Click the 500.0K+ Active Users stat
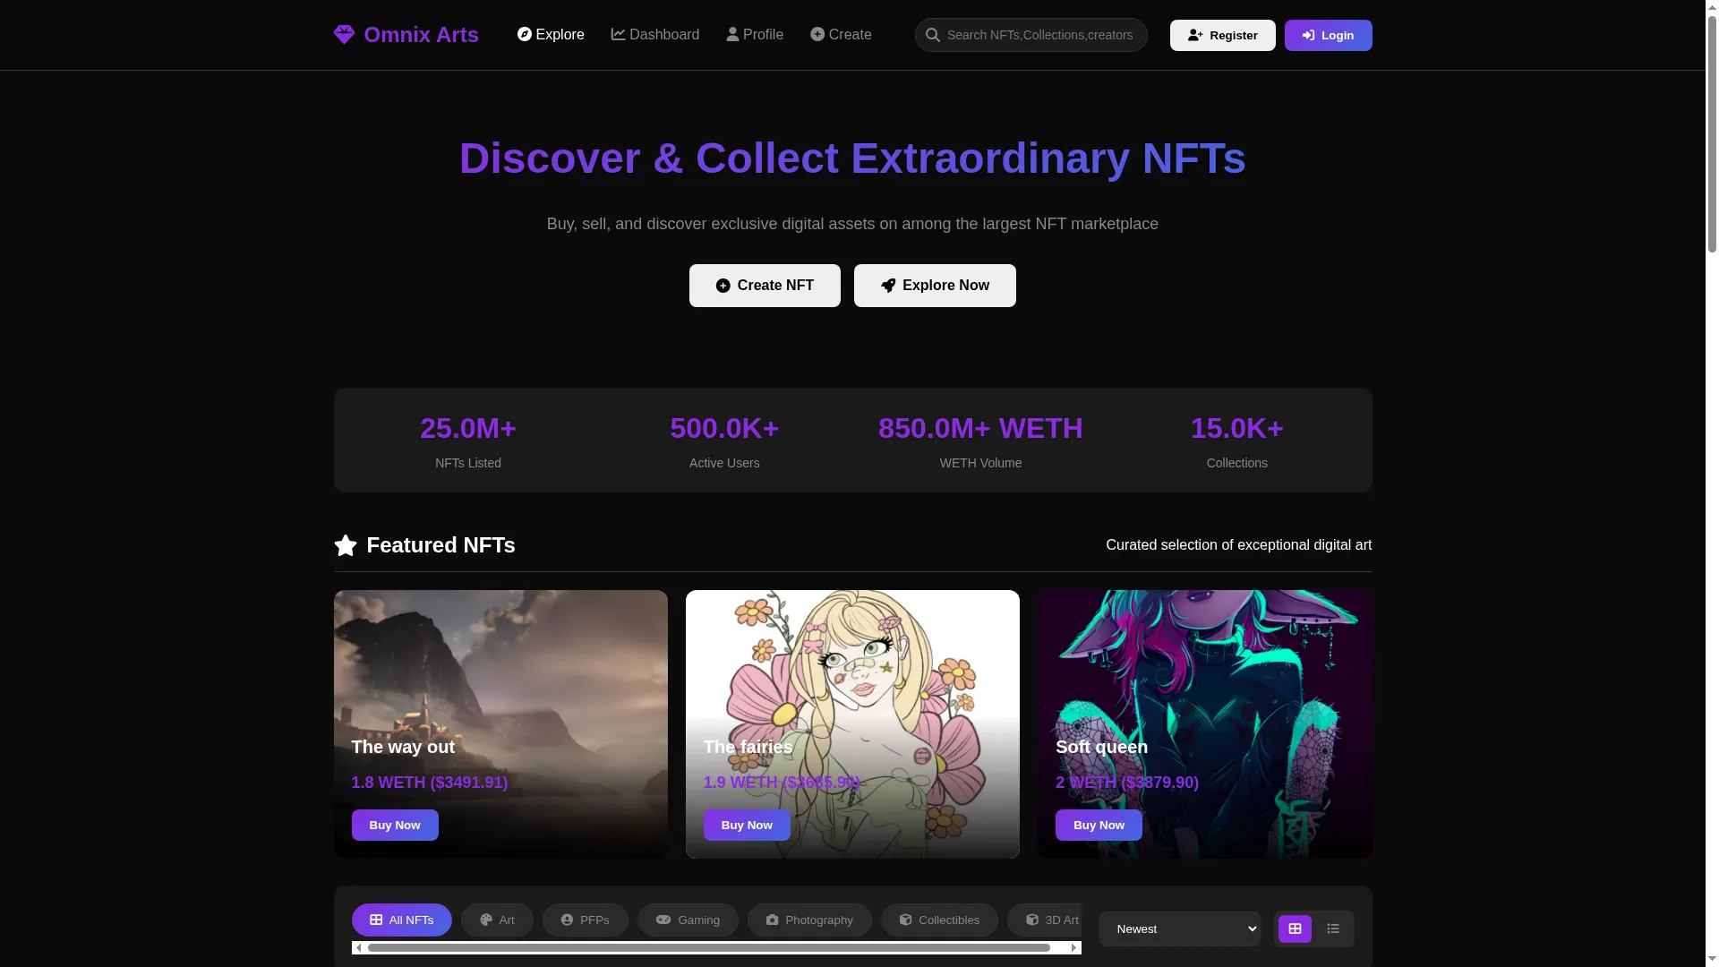Screen dimensions: 1719x967 point(724,441)
